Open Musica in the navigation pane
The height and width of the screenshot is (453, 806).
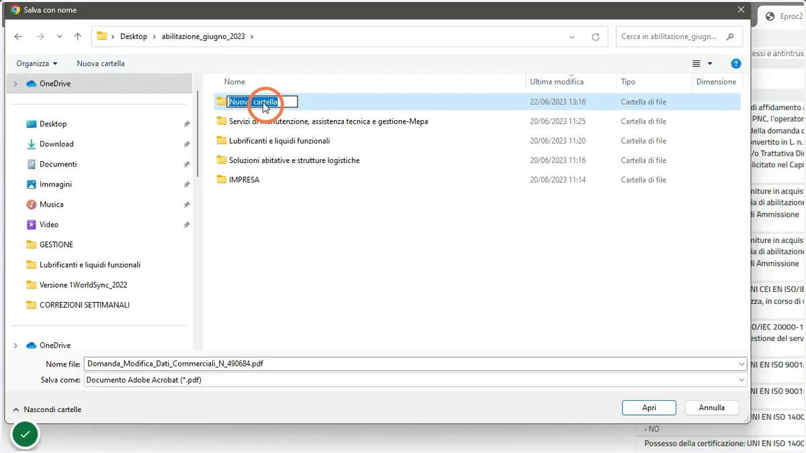tap(51, 205)
